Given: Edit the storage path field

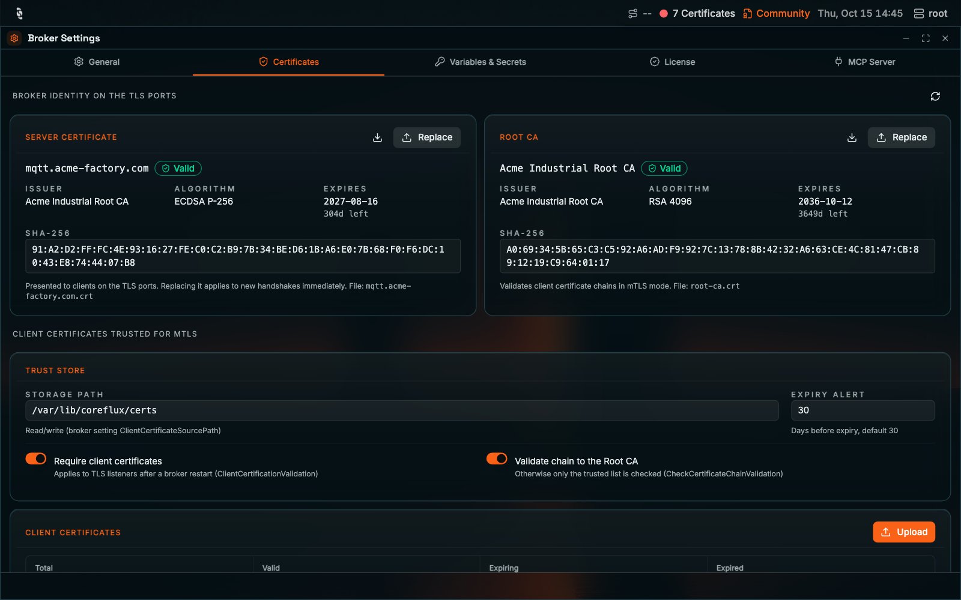Looking at the screenshot, I should [402, 410].
